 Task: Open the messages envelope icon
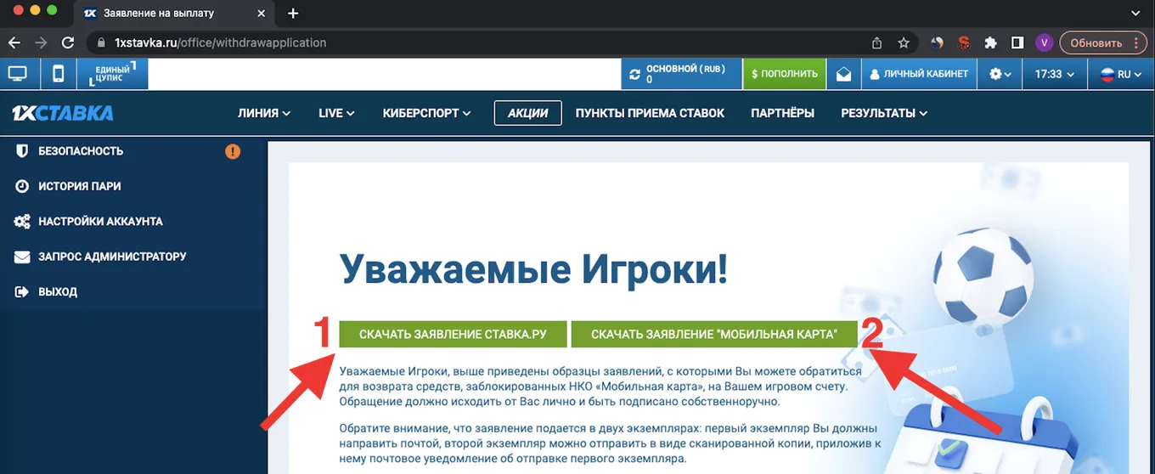click(843, 74)
